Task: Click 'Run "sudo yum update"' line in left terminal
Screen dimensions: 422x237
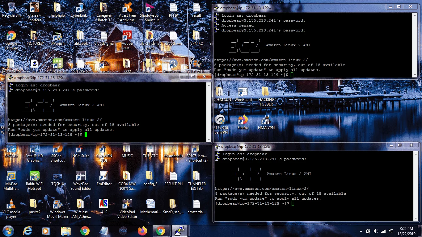Action: click(61, 130)
